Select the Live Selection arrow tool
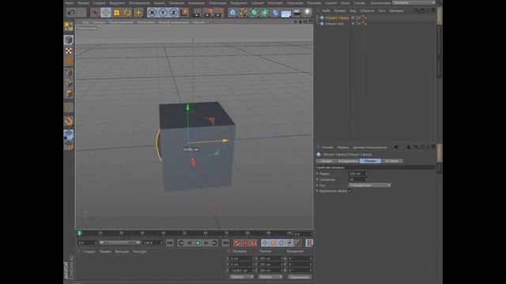The width and height of the screenshot is (506, 284). [95, 13]
